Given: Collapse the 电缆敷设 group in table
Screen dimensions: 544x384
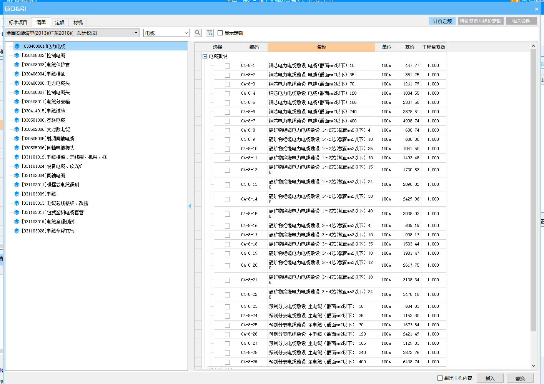Looking at the screenshot, I should click(x=205, y=56).
